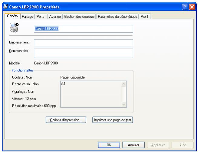Open the Ports tab

[x=40, y=17]
